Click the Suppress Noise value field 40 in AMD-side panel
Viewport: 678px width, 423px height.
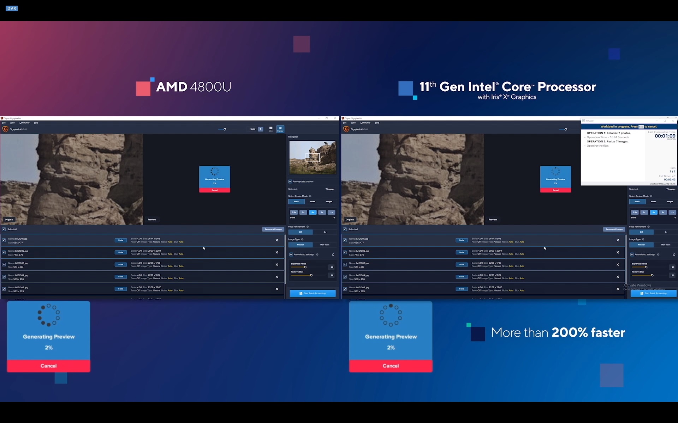(332, 267)
